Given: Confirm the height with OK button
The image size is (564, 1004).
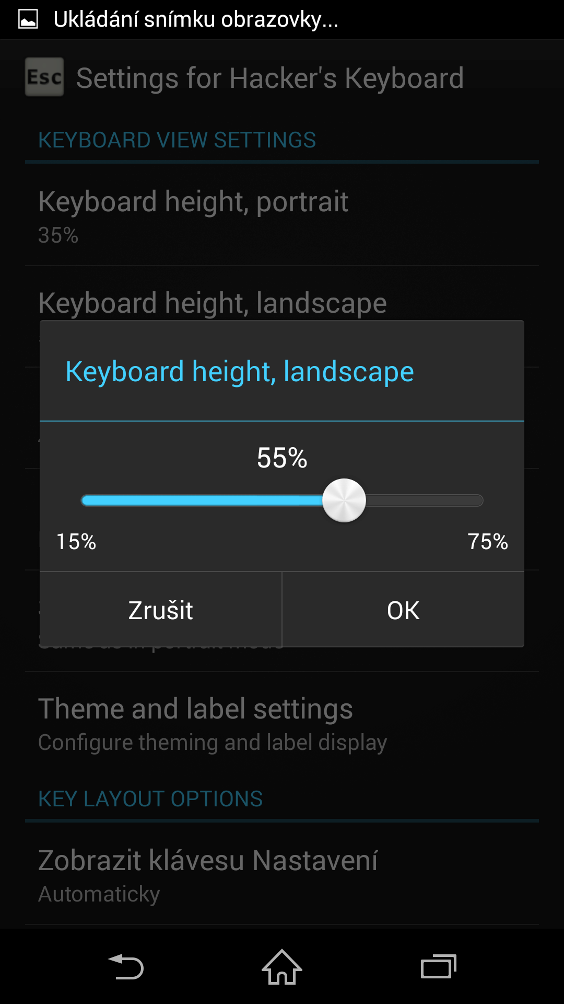Looking at the screenshot, I should pos(403,610).
